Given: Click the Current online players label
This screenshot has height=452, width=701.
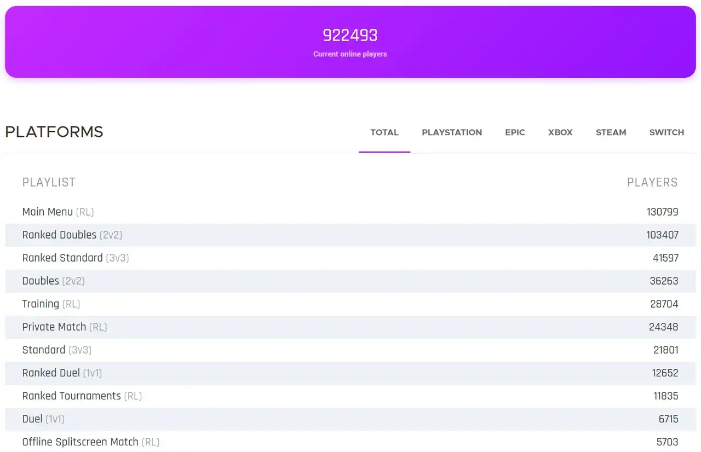Looking at the screenshot, I should (x=350, y=54).
